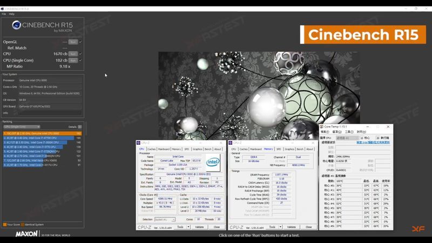Select the Core i7-4770K ranking entry
This screenshot has height=243, width=432.
[42, 138]
